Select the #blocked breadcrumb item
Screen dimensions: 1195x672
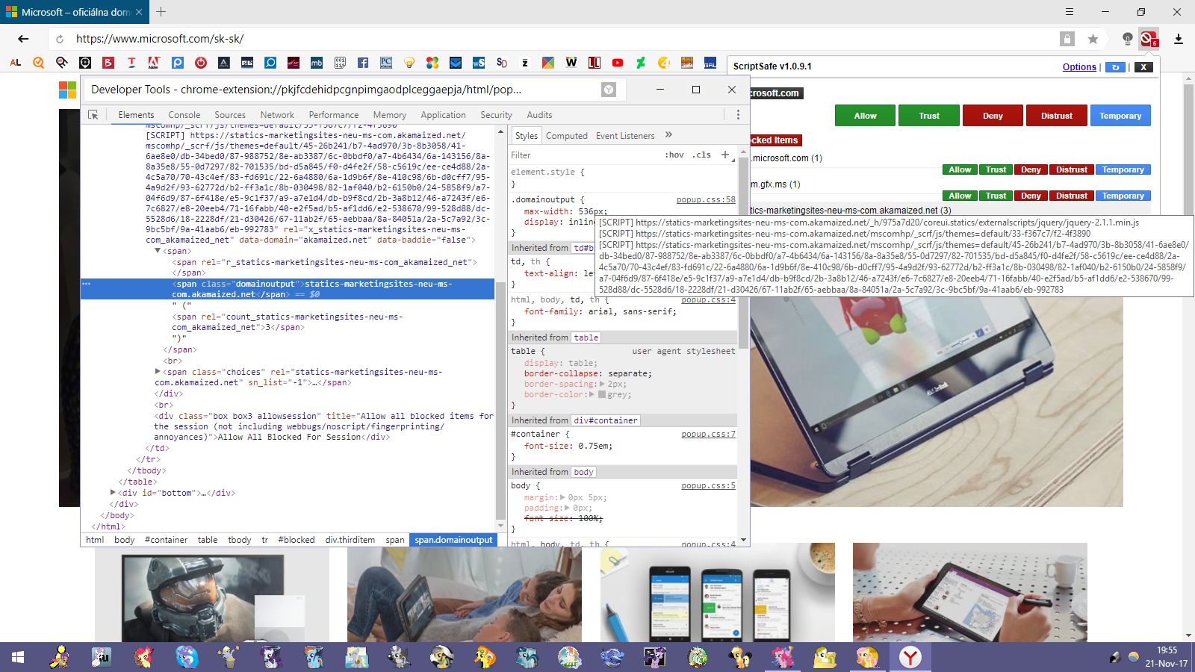[x=297, y=540]
